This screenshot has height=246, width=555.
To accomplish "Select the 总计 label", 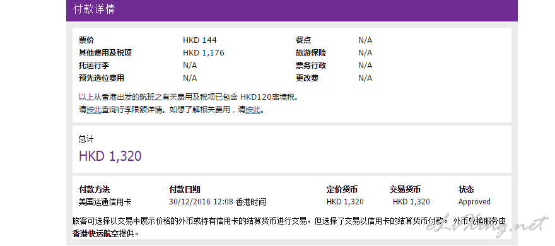I will [x=86, y=139].
